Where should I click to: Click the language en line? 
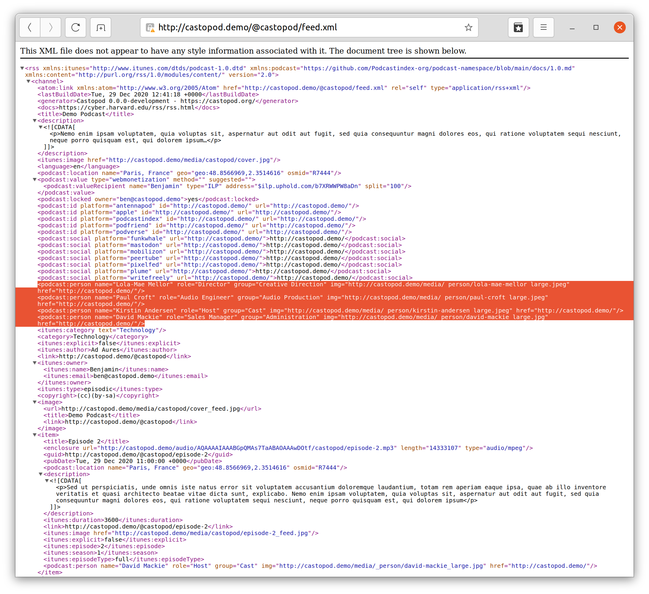point(78,166)
